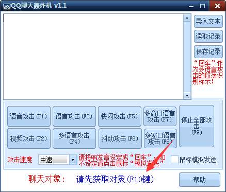Trigger 快闪攻击 (F5)
The width and height of the screenshot is (226, 192).
[x=120, y=116]
